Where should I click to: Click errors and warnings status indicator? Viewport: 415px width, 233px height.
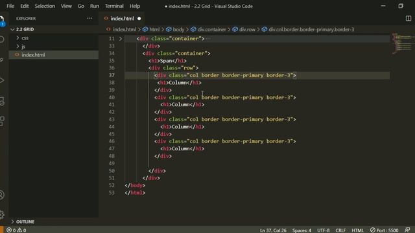click(16, 230)
